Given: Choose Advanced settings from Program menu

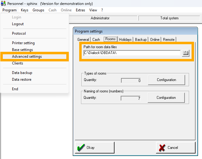Looking at the screenshot, I should pos(27,56).
